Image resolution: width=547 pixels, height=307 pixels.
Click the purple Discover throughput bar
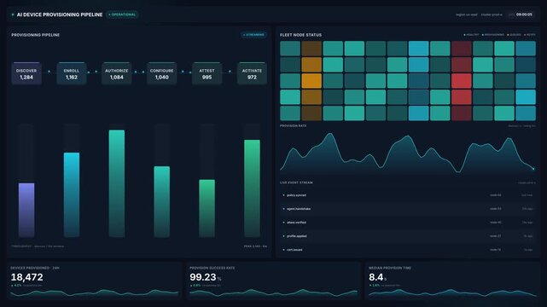[x=26, y=210]
